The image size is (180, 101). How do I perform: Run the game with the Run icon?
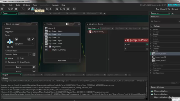tap(33, 9)
